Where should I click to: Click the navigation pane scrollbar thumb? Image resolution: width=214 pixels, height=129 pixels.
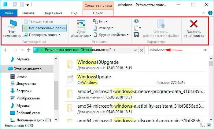coord(56,95)
